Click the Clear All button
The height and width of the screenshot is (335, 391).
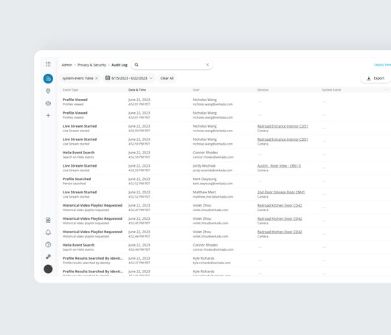167,78
